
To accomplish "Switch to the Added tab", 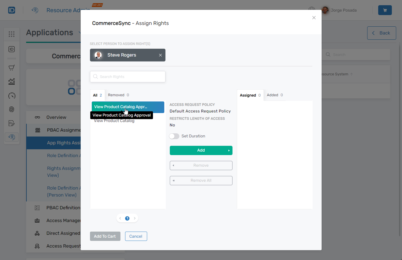I will (275, 95).
